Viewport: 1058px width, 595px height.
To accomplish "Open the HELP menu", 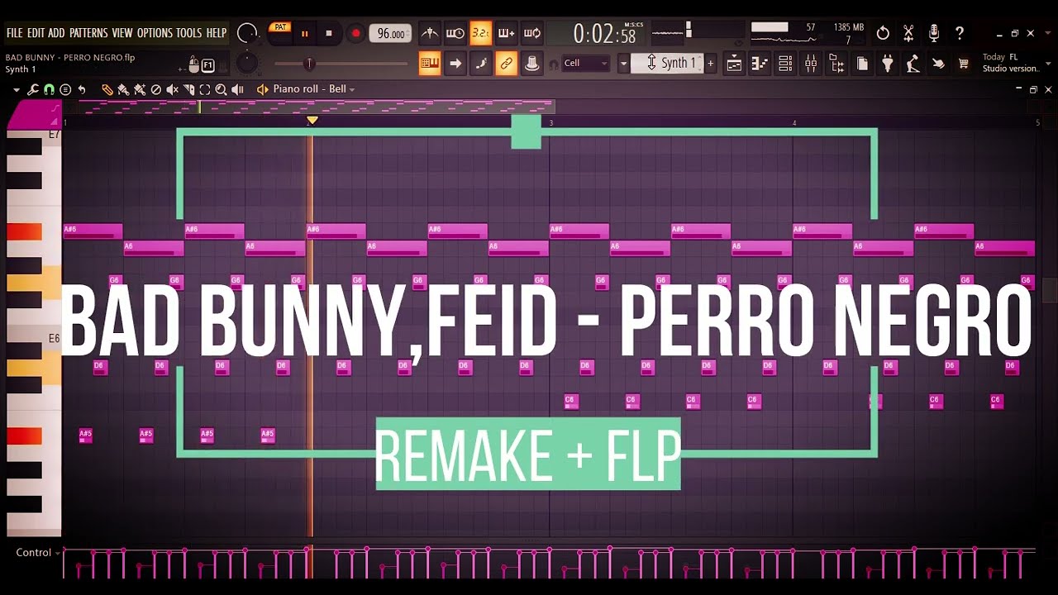I will (216, 33).
